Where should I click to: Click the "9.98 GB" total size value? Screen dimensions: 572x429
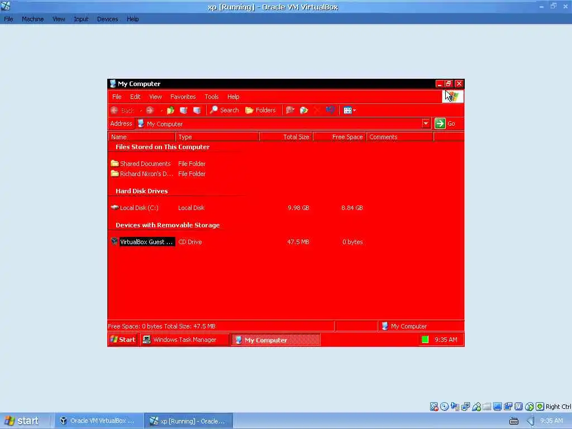pos(298,208)
